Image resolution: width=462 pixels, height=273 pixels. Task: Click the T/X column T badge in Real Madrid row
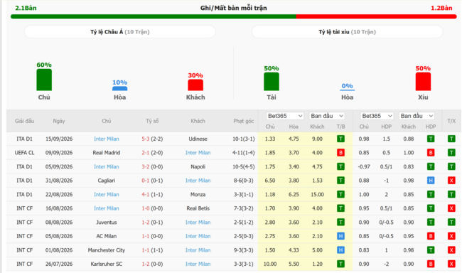451,153
